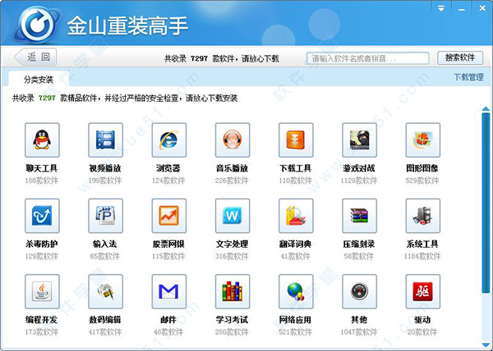This screenshot has width=493, height=351.
Task: Focus the software name search field
Action: pyautogui.click(x=368, y=58)
